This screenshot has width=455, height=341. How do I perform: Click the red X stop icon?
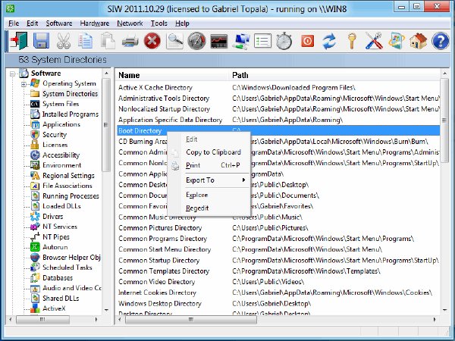click(x=152, y=41)
